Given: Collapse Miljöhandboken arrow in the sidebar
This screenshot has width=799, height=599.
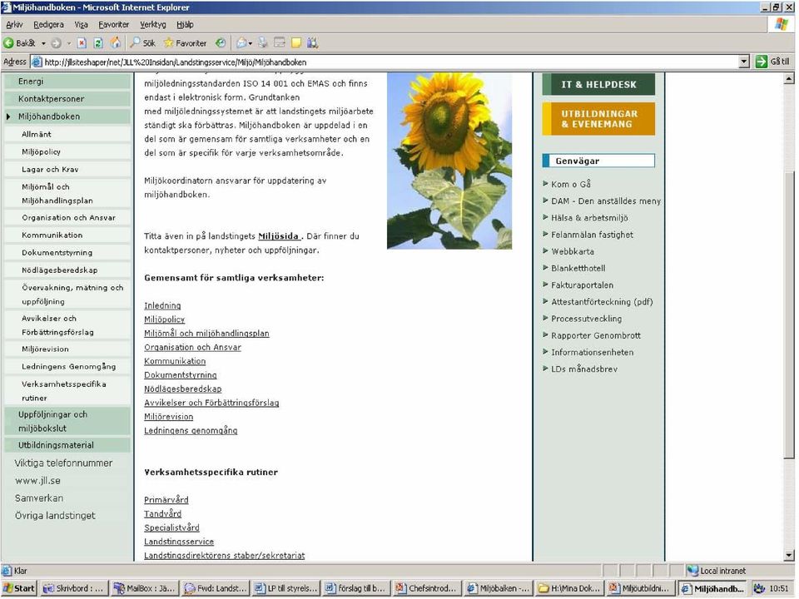Looking at the screenshot, I should click(8, 116).
